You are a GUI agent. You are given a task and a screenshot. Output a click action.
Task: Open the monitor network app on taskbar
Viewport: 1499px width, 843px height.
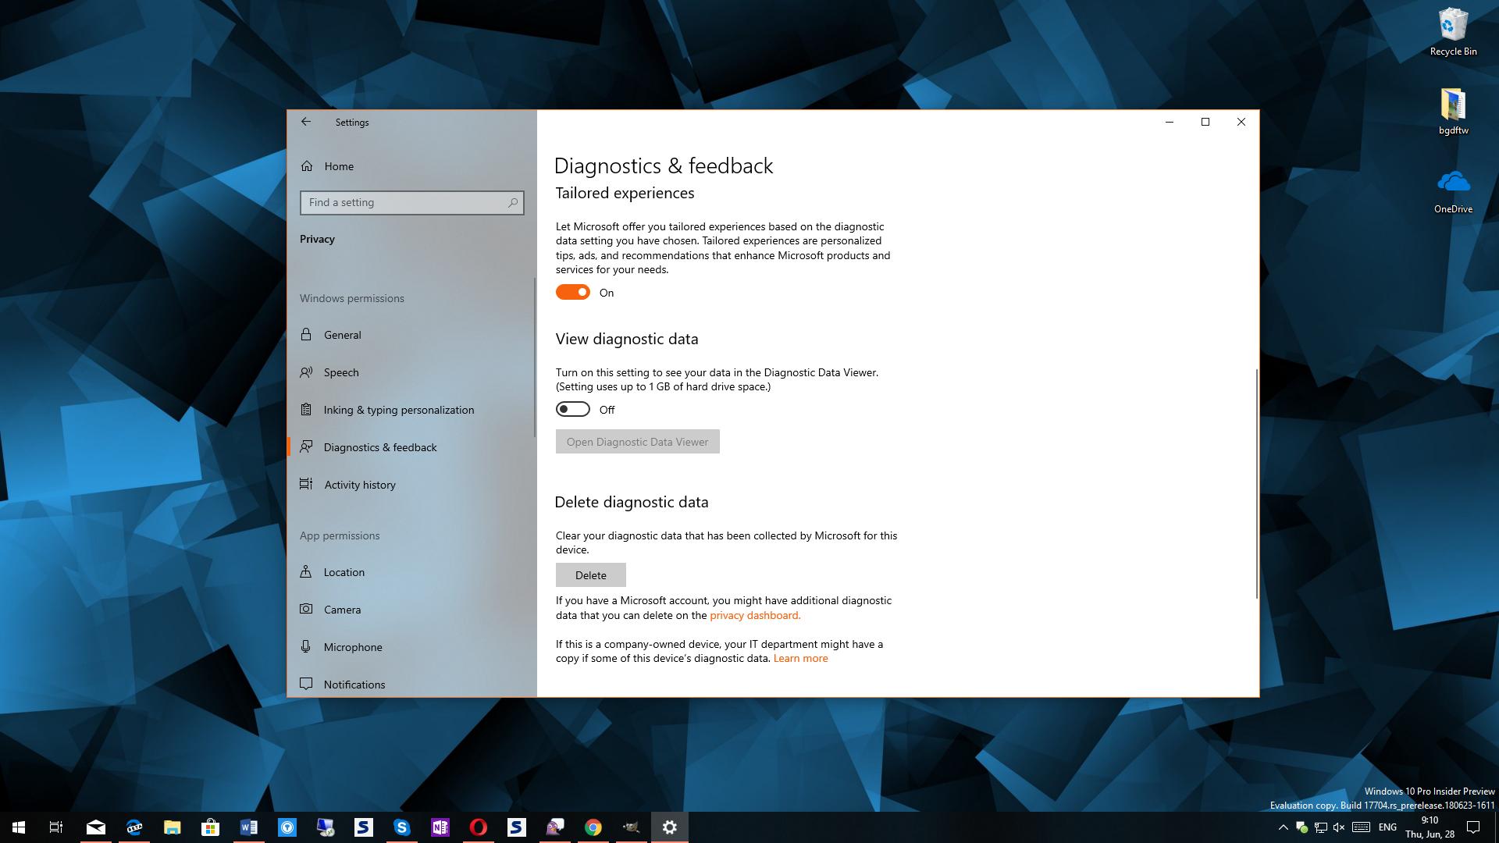tap(326, 827)
